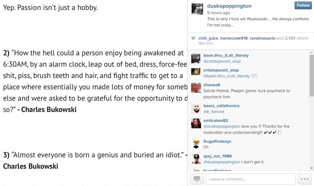Open baars_calisthenics' bearded avatar icon

pyautogui.click(x=196, y=109)
